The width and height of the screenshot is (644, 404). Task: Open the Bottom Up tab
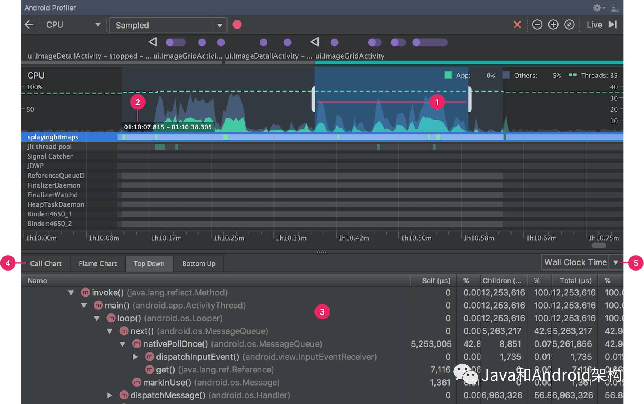(199, 263)
